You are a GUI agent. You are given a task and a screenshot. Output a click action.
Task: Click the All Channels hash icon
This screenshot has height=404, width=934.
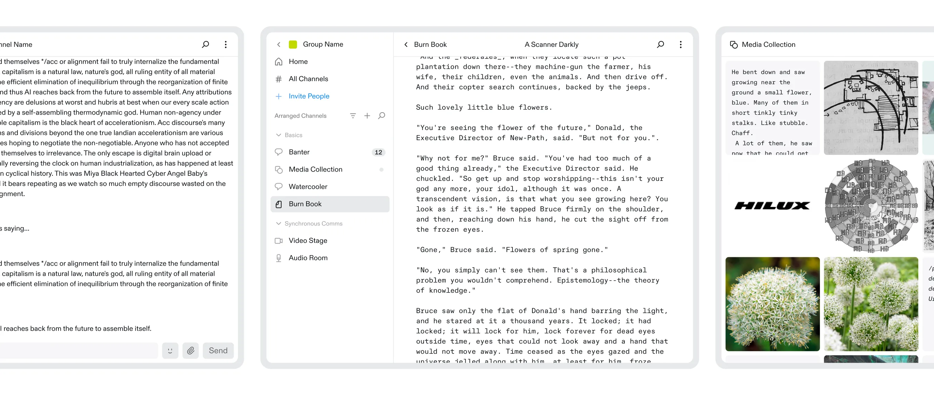click(278, 79)
